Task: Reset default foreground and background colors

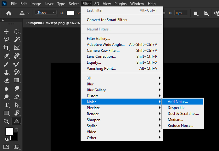Action: coord(7,139)
